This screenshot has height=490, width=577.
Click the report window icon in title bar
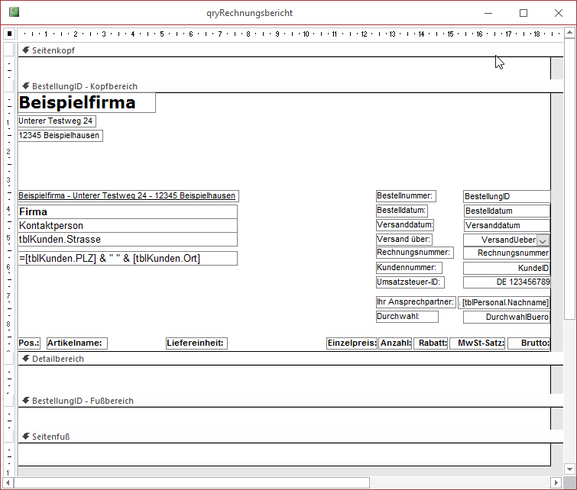click(x=14, y=13)
